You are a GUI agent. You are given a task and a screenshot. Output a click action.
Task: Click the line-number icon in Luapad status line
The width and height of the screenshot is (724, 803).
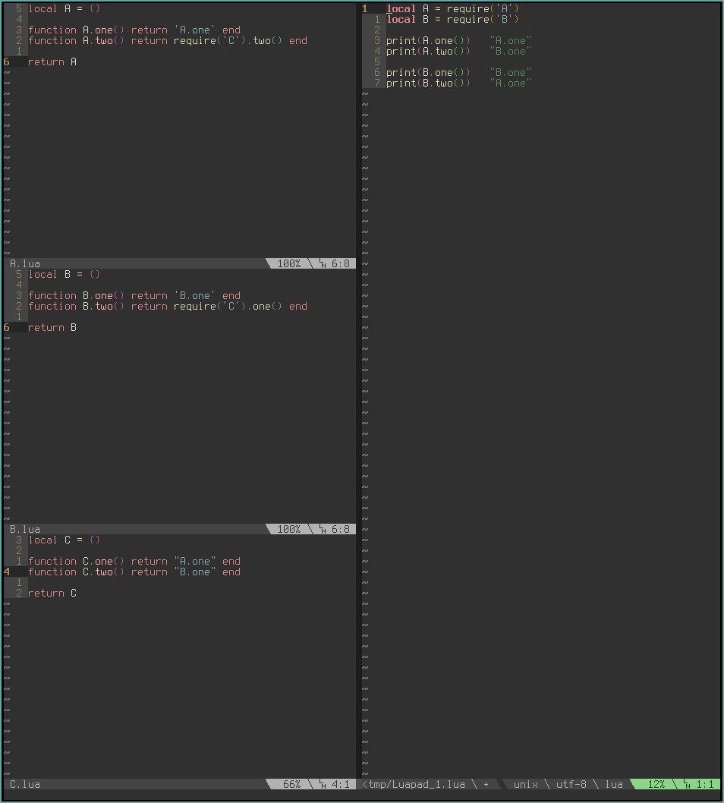pyautogui.click(x=687, y=784)
